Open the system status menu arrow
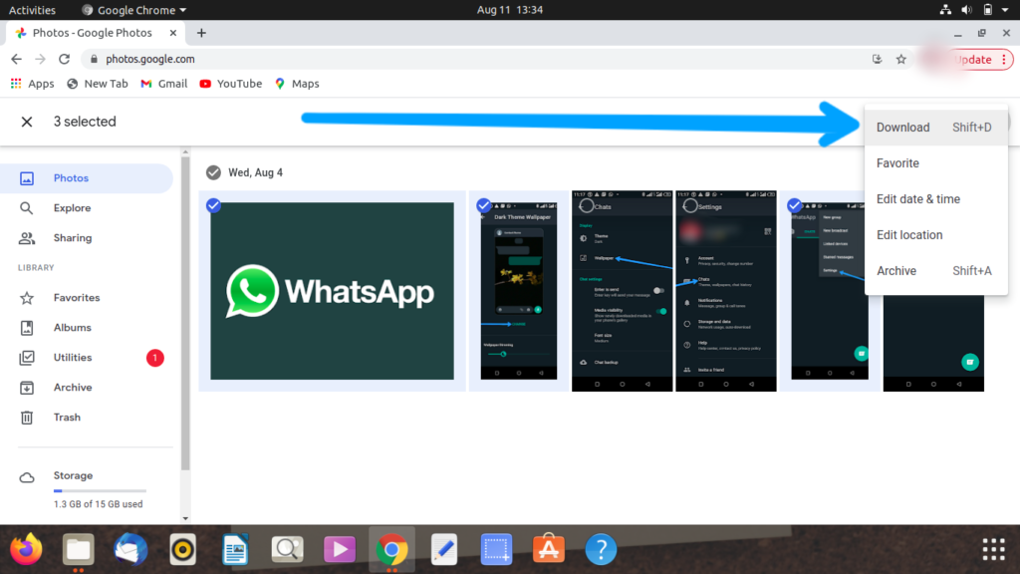Viewport: 1020px width, 574px height. point(1005,10)
